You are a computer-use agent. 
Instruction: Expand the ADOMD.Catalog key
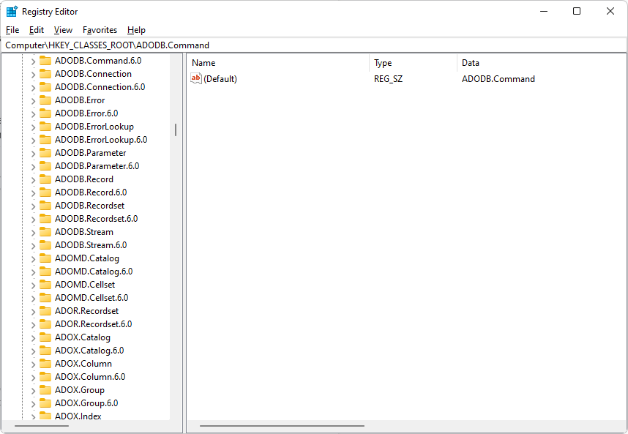(33, 259)
